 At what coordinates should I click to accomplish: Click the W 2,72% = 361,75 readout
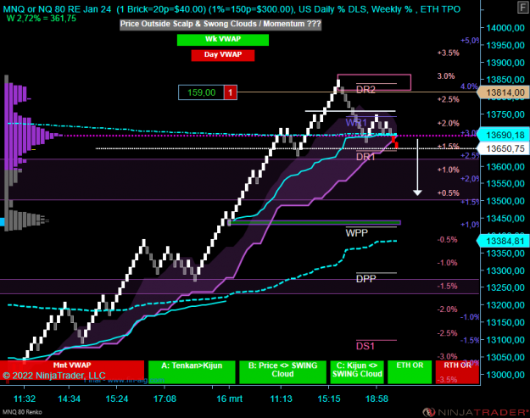click(x=42, y=19)
